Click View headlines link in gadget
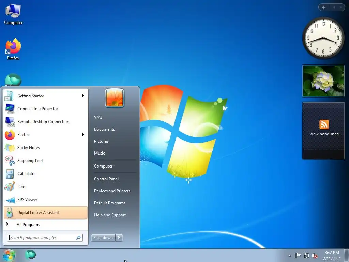Screen dimensions: 349x262 tap(324, 134)
